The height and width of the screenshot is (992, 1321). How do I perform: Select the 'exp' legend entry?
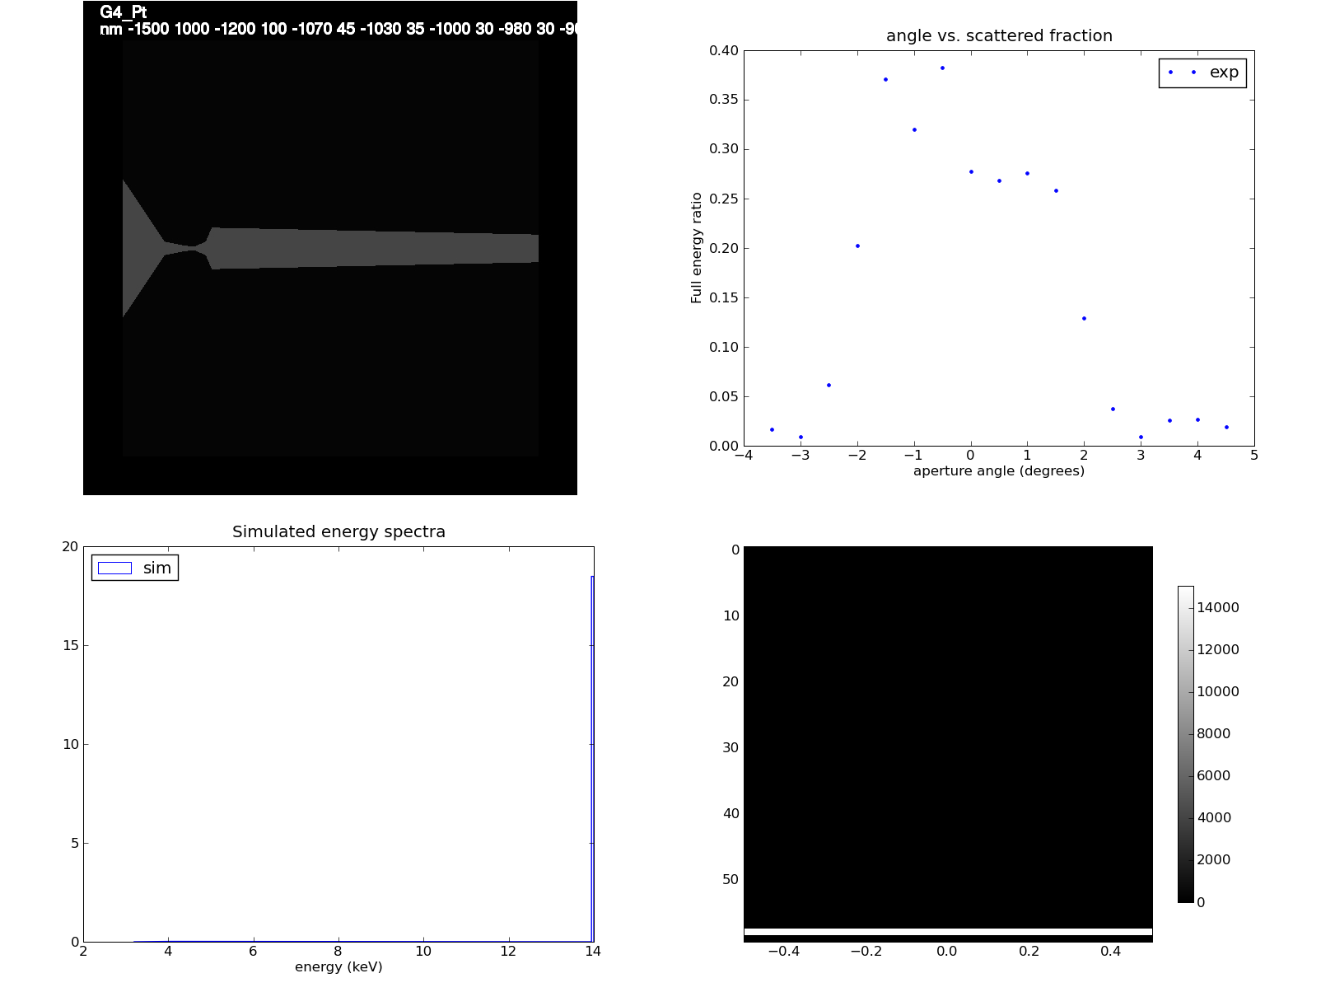[1202, 73]
